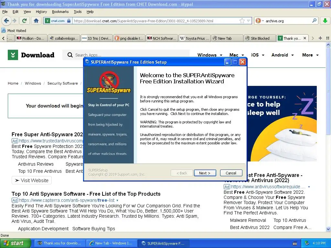Select SUPERAntiSpyware taskbar item

point(163,243)
